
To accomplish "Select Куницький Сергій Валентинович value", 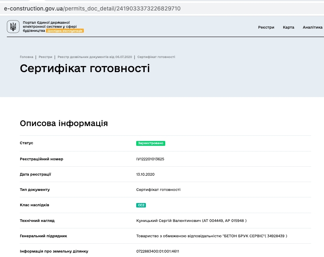I will (x=191, y=221).
